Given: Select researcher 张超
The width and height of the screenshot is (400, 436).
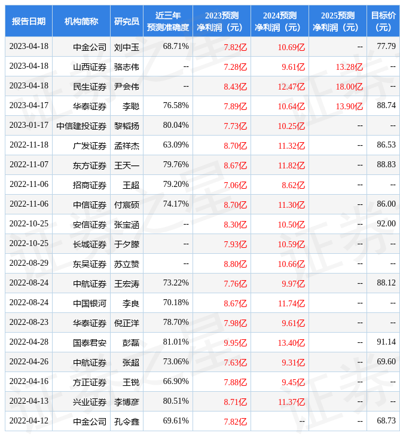Looking at the screenshot, I should click(131, 363).
